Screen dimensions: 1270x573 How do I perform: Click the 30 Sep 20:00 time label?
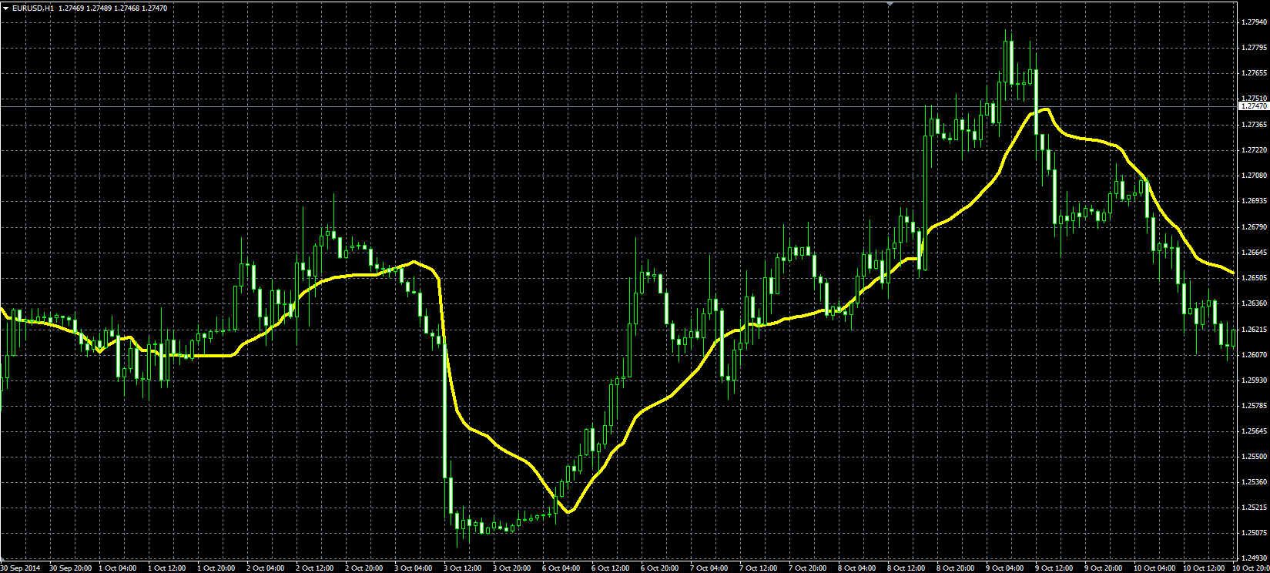[x=71, y=568]
